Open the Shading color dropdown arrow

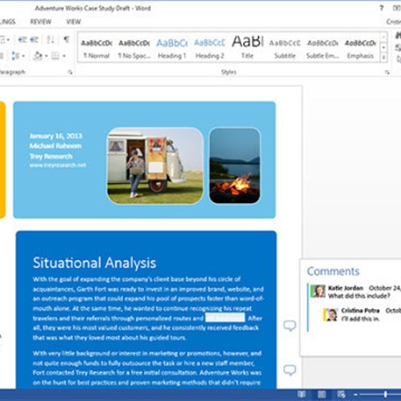point(46,56)
